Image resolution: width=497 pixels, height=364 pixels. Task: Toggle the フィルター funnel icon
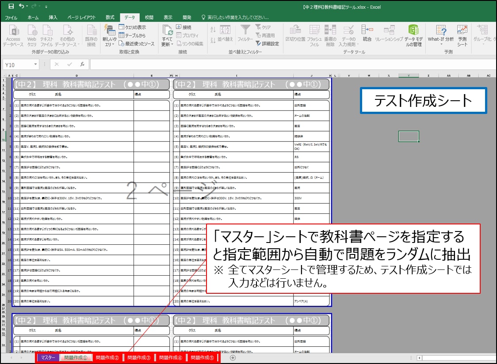(245, 33)
